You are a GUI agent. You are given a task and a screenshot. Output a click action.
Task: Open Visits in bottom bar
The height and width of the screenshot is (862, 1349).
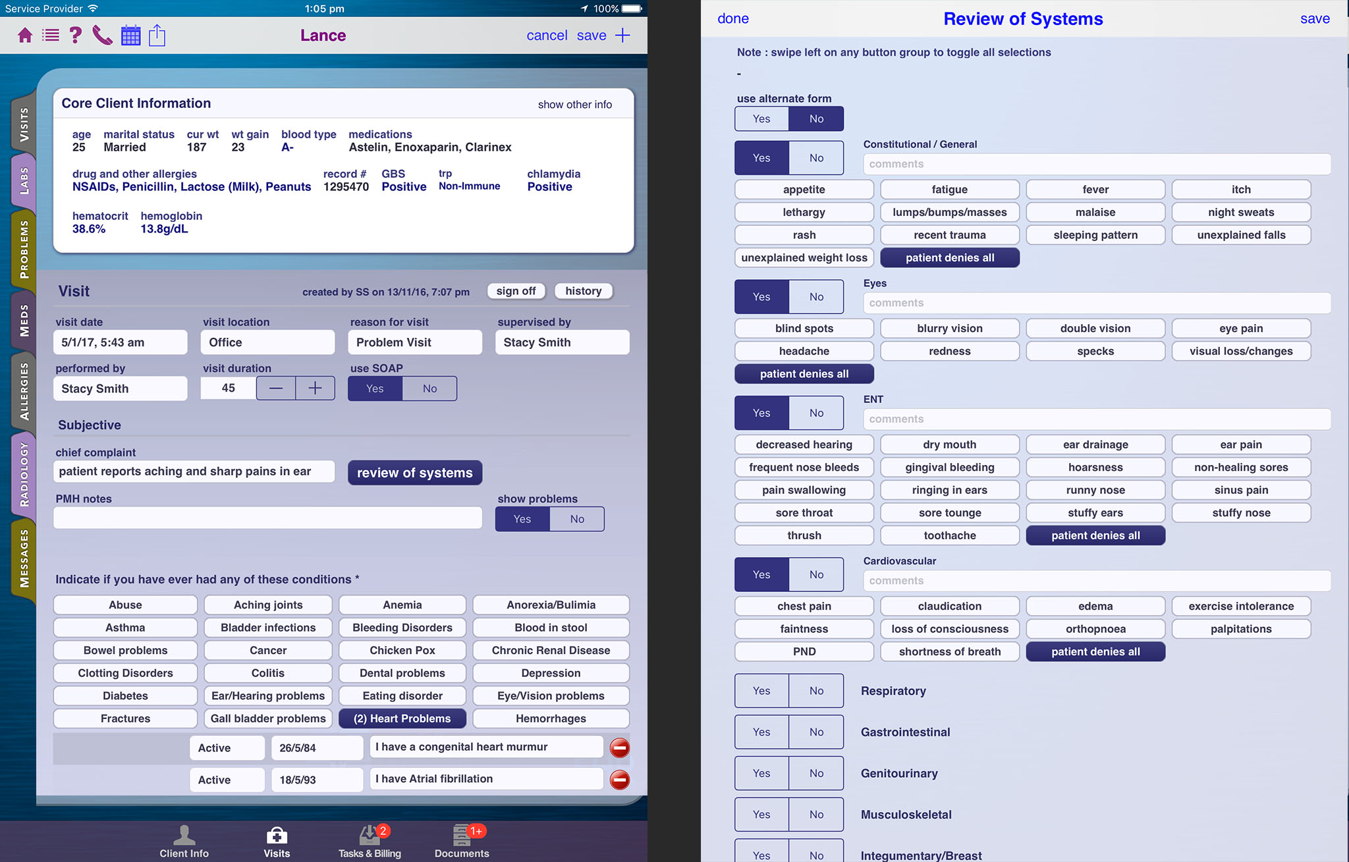277,842
